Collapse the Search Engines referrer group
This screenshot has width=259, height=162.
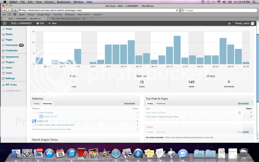coord(38,113)
